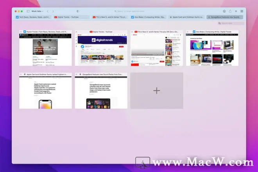This screenshot has height=172, width=258.
Task: Click the large plus tile for new tab
Action: click(157, 91)
